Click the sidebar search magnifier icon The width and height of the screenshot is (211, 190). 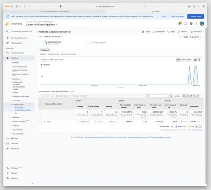[x=7, y=32]
